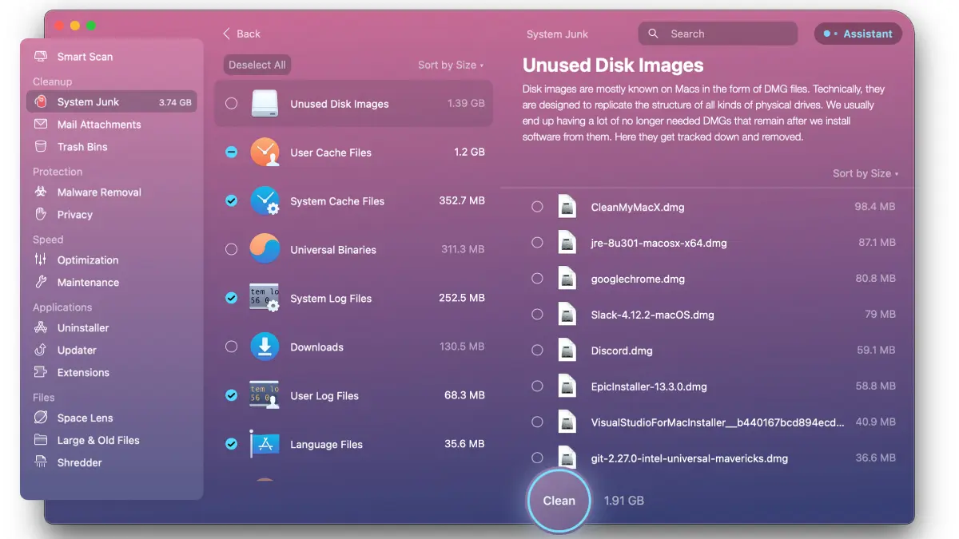This screenshot has width=959, height=539.
Task: Select the Trash Bins icon
Action: tap(41, 147)
